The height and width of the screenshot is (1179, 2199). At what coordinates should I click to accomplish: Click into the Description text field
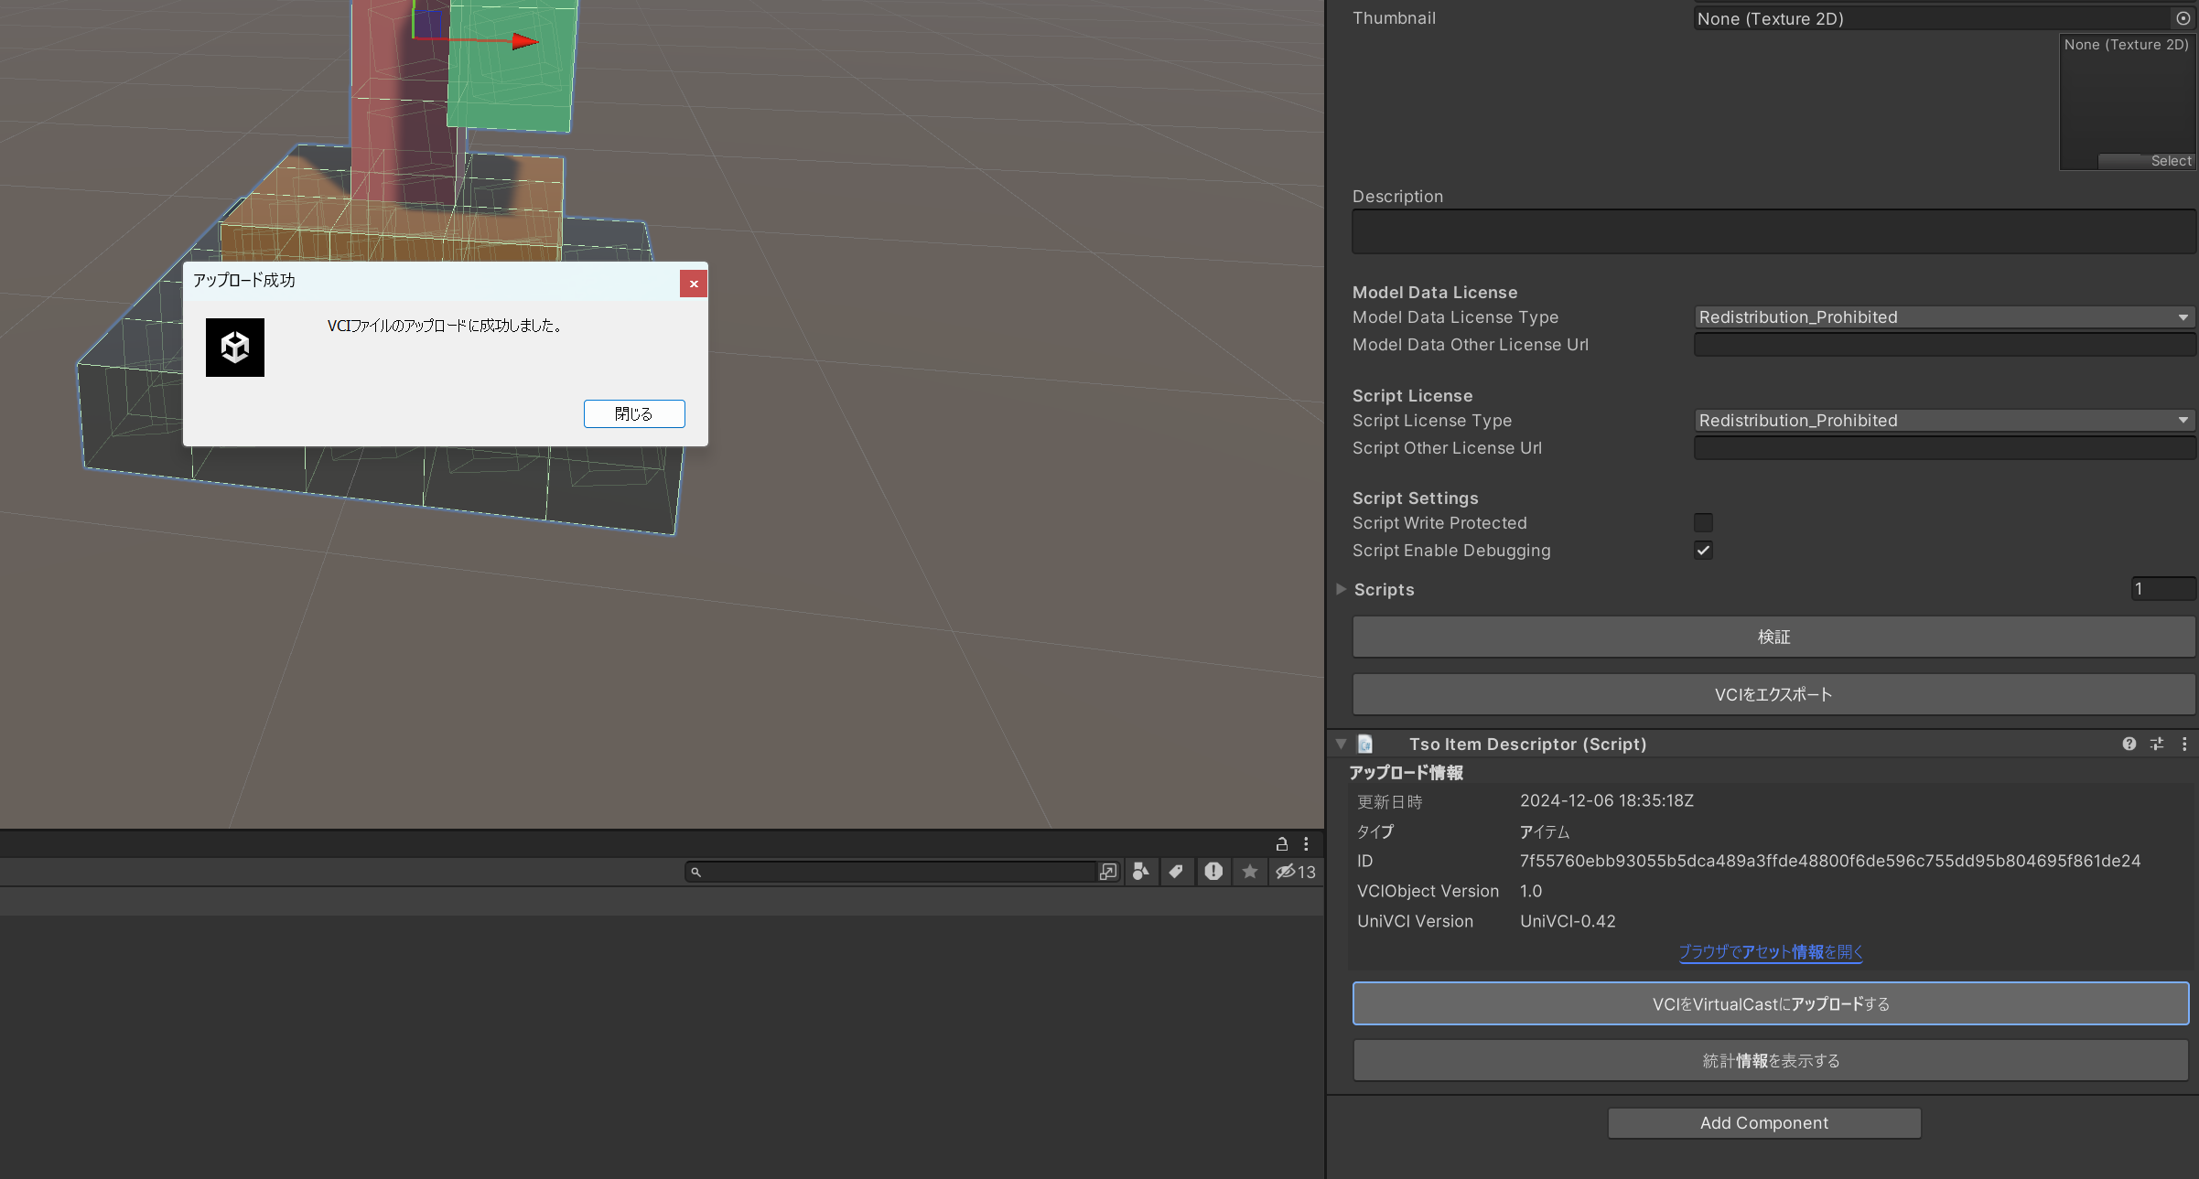click(x=1773, y=231)
